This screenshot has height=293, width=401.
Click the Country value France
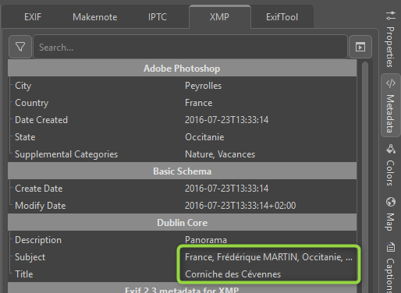pyautogui.click(x=199, y=103)
